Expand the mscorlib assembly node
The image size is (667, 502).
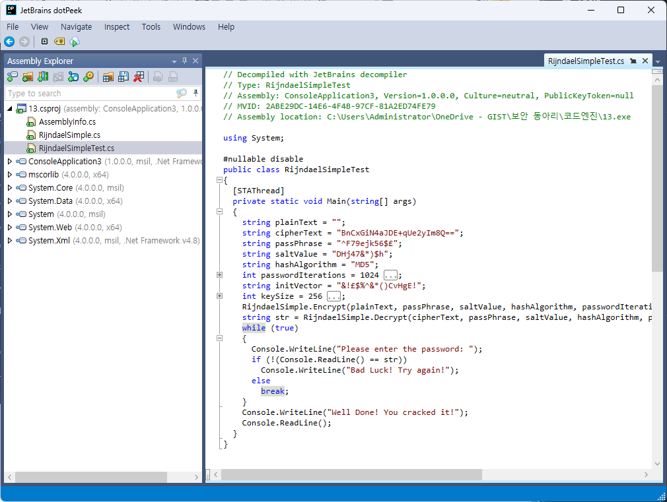9,175
